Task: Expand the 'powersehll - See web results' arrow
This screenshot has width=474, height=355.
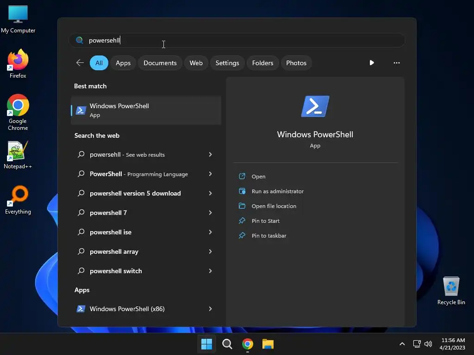Action: (x=211, y=154)
